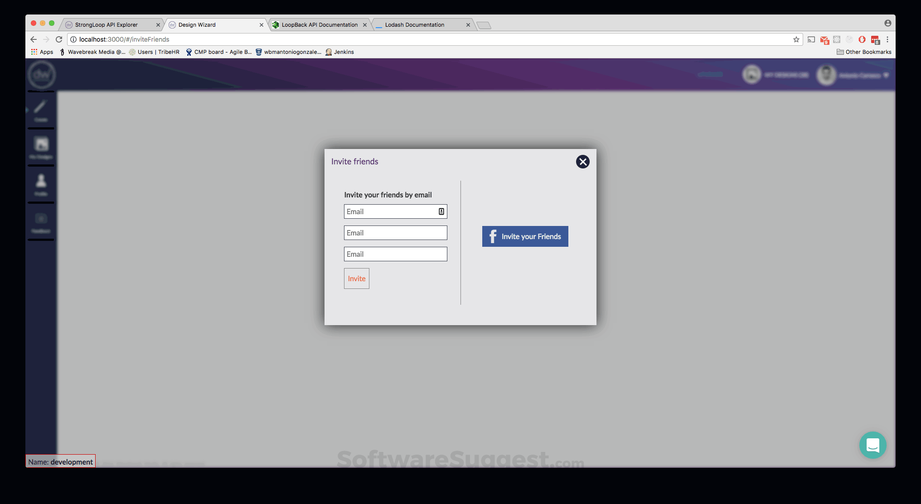This screenshot has height=504, width=921.
Task: Switch to the StrongLoop API Explorer tab
Action: tap(107, 24)
